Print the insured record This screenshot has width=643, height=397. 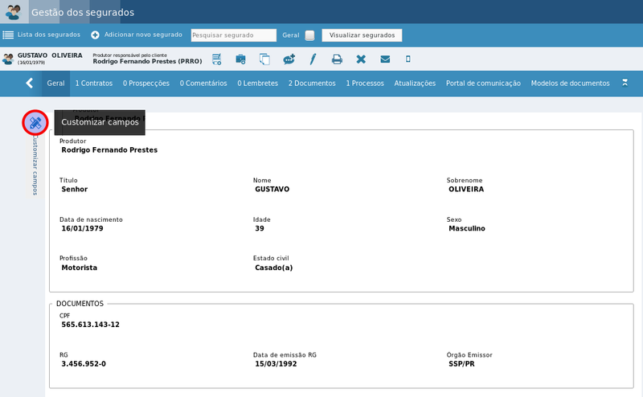pos(337,59)
